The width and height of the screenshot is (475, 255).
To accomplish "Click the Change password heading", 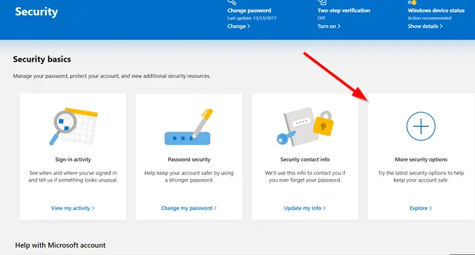I will (x=249, y=10).
